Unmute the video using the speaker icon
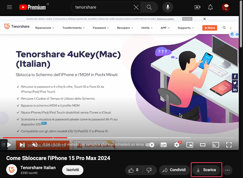243x178 pixels. 35,145
